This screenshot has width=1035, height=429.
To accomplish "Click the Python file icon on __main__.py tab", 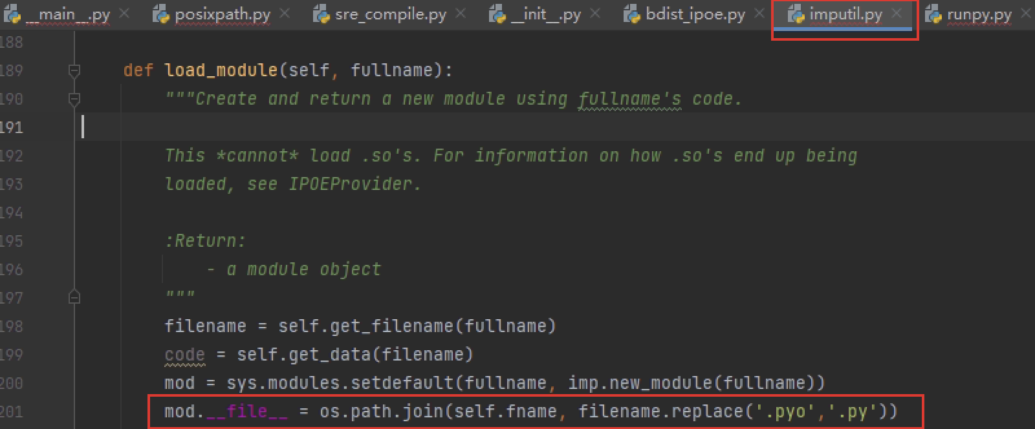I will (x=12, y=14).
